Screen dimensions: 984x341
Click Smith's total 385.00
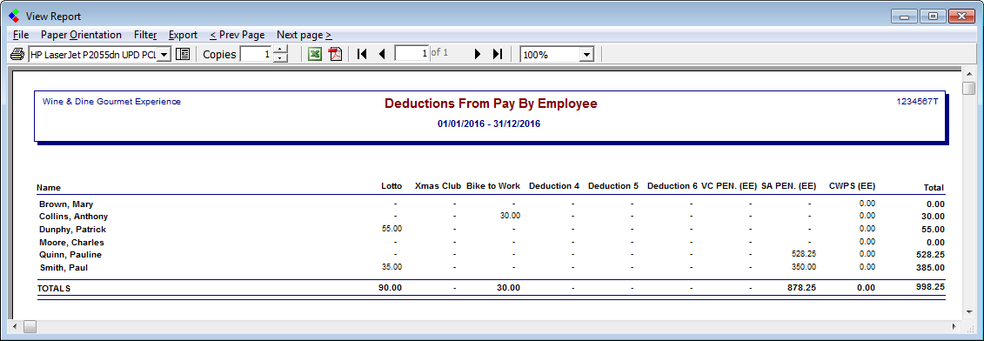coord(931,268)
